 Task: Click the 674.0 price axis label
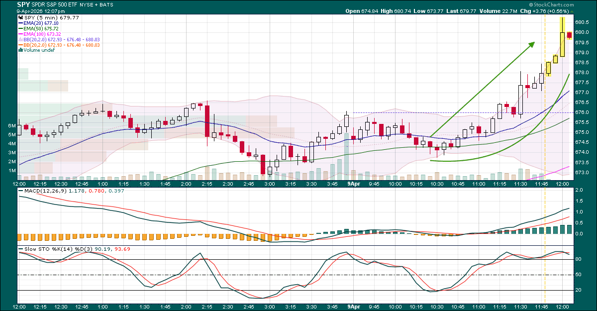pos(582,153)
